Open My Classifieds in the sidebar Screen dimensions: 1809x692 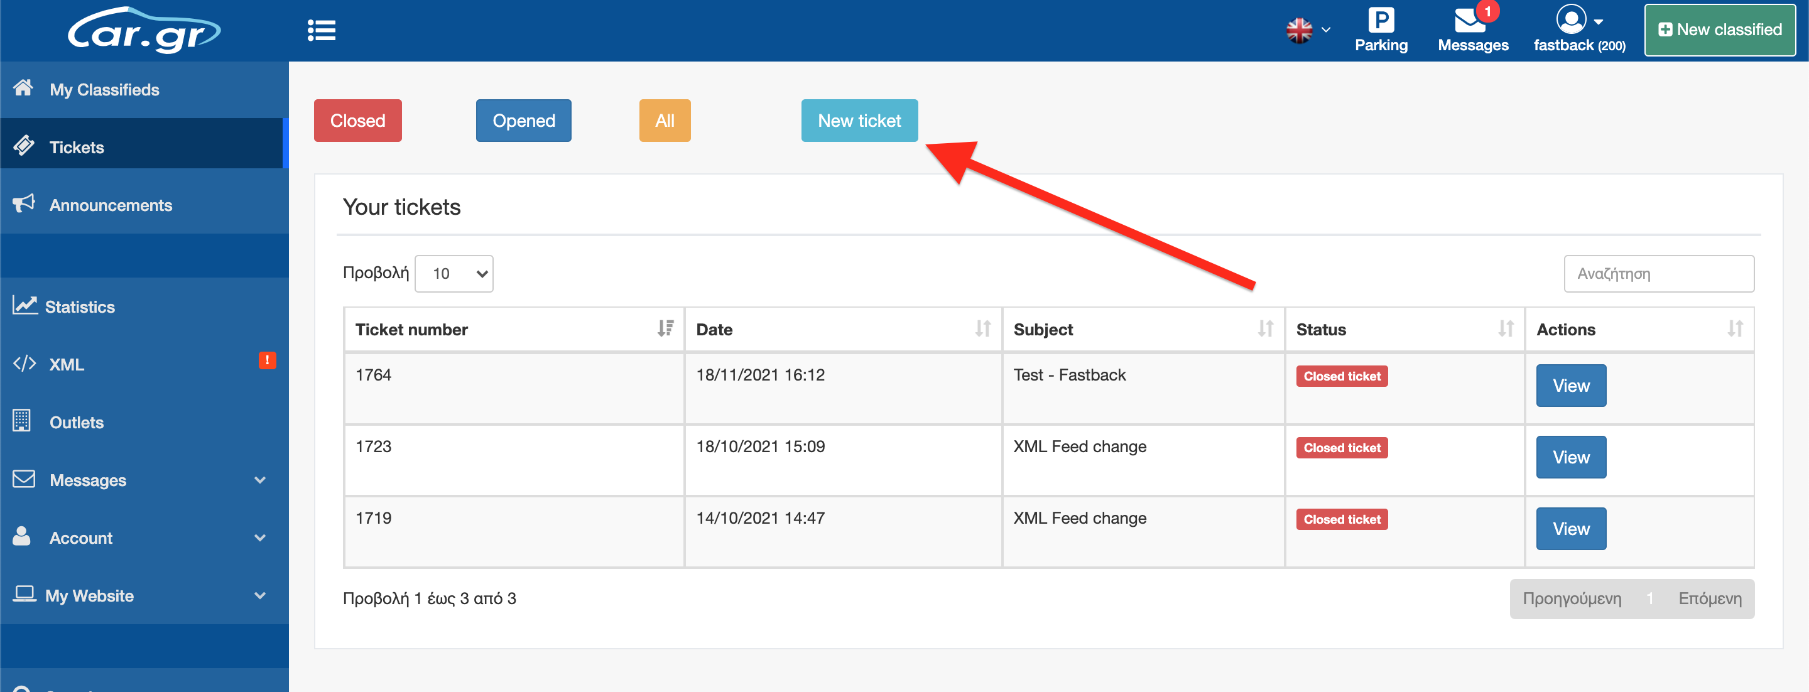(x=144, y=89)
